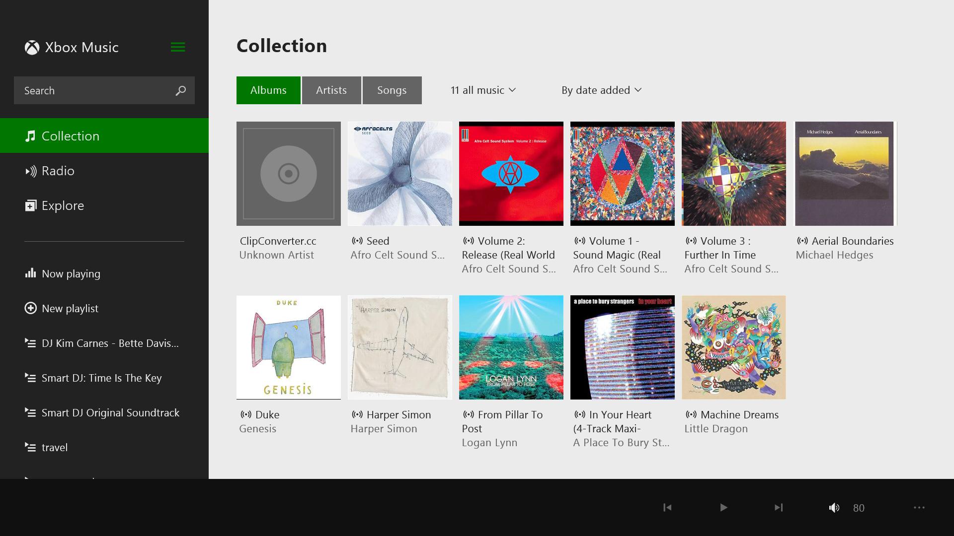Click the Collection music note icon
The width and height of the screenshot is (954, 536).
point(30,136)
